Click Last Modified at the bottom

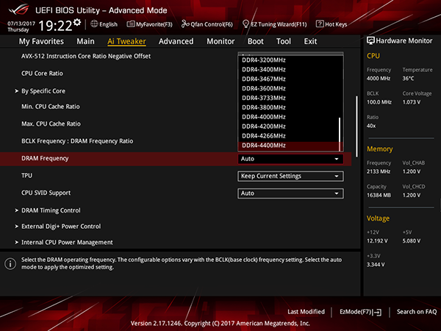click(x=306, y=312)
